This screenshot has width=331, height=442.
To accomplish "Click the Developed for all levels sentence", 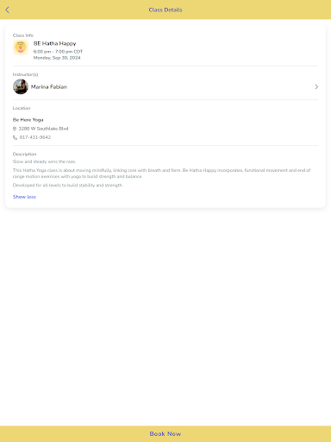I will click(x=68, y=186).
